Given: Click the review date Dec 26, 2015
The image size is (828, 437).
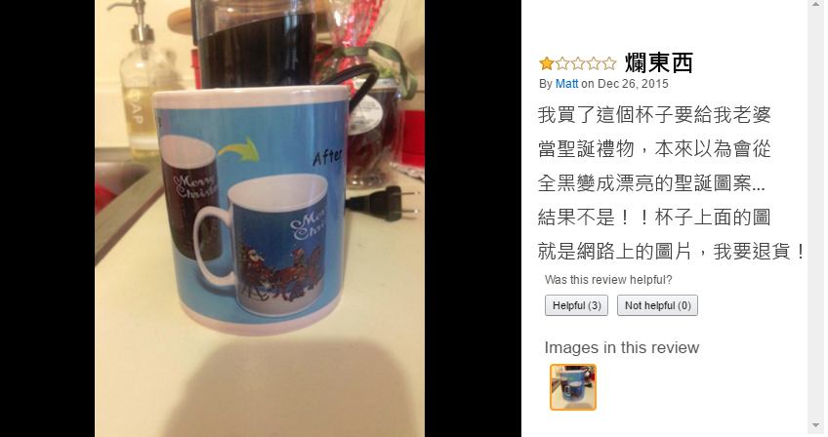Looking at the screenshot, I should (633, 84).
